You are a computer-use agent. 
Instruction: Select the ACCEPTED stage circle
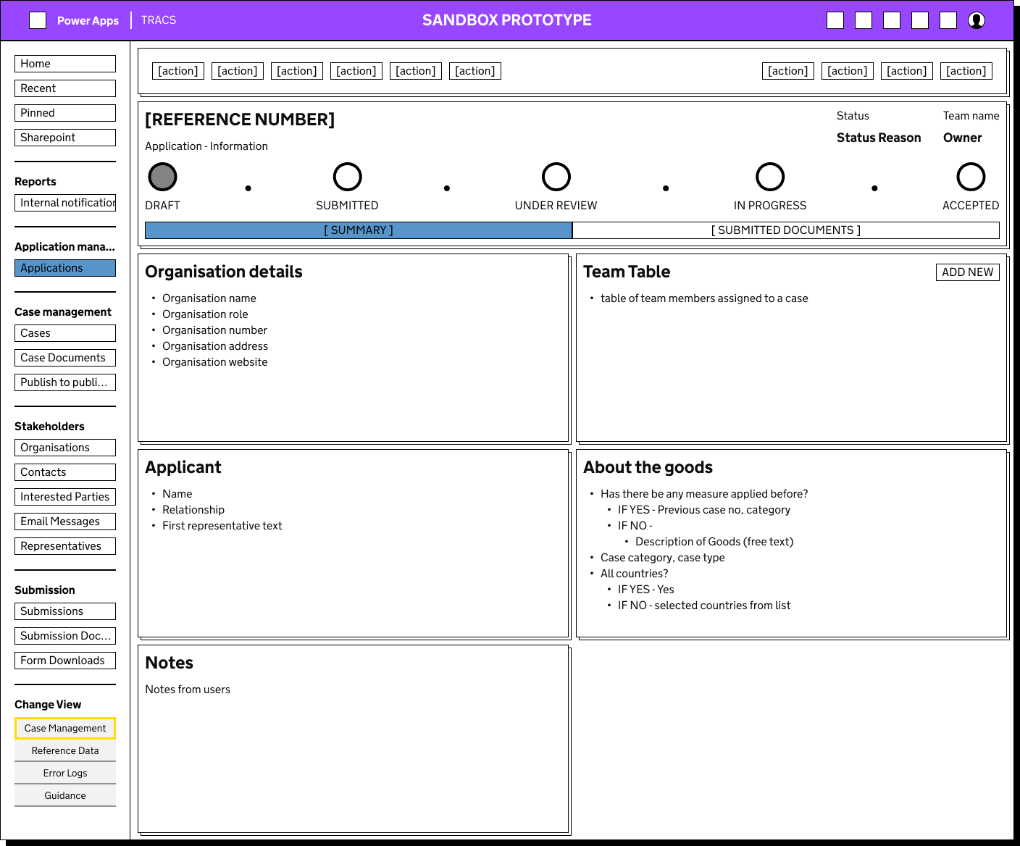point(971,177)
